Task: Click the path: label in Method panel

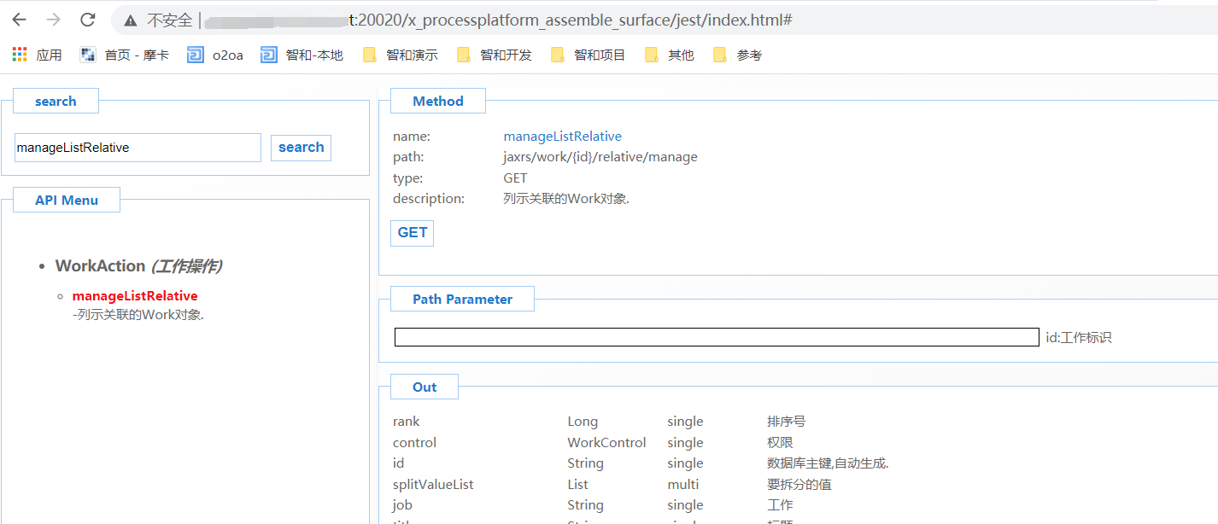Action: point(408,157)
